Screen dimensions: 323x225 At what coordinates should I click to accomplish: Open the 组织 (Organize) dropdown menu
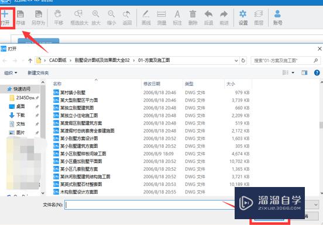click(x=11, y=73)
